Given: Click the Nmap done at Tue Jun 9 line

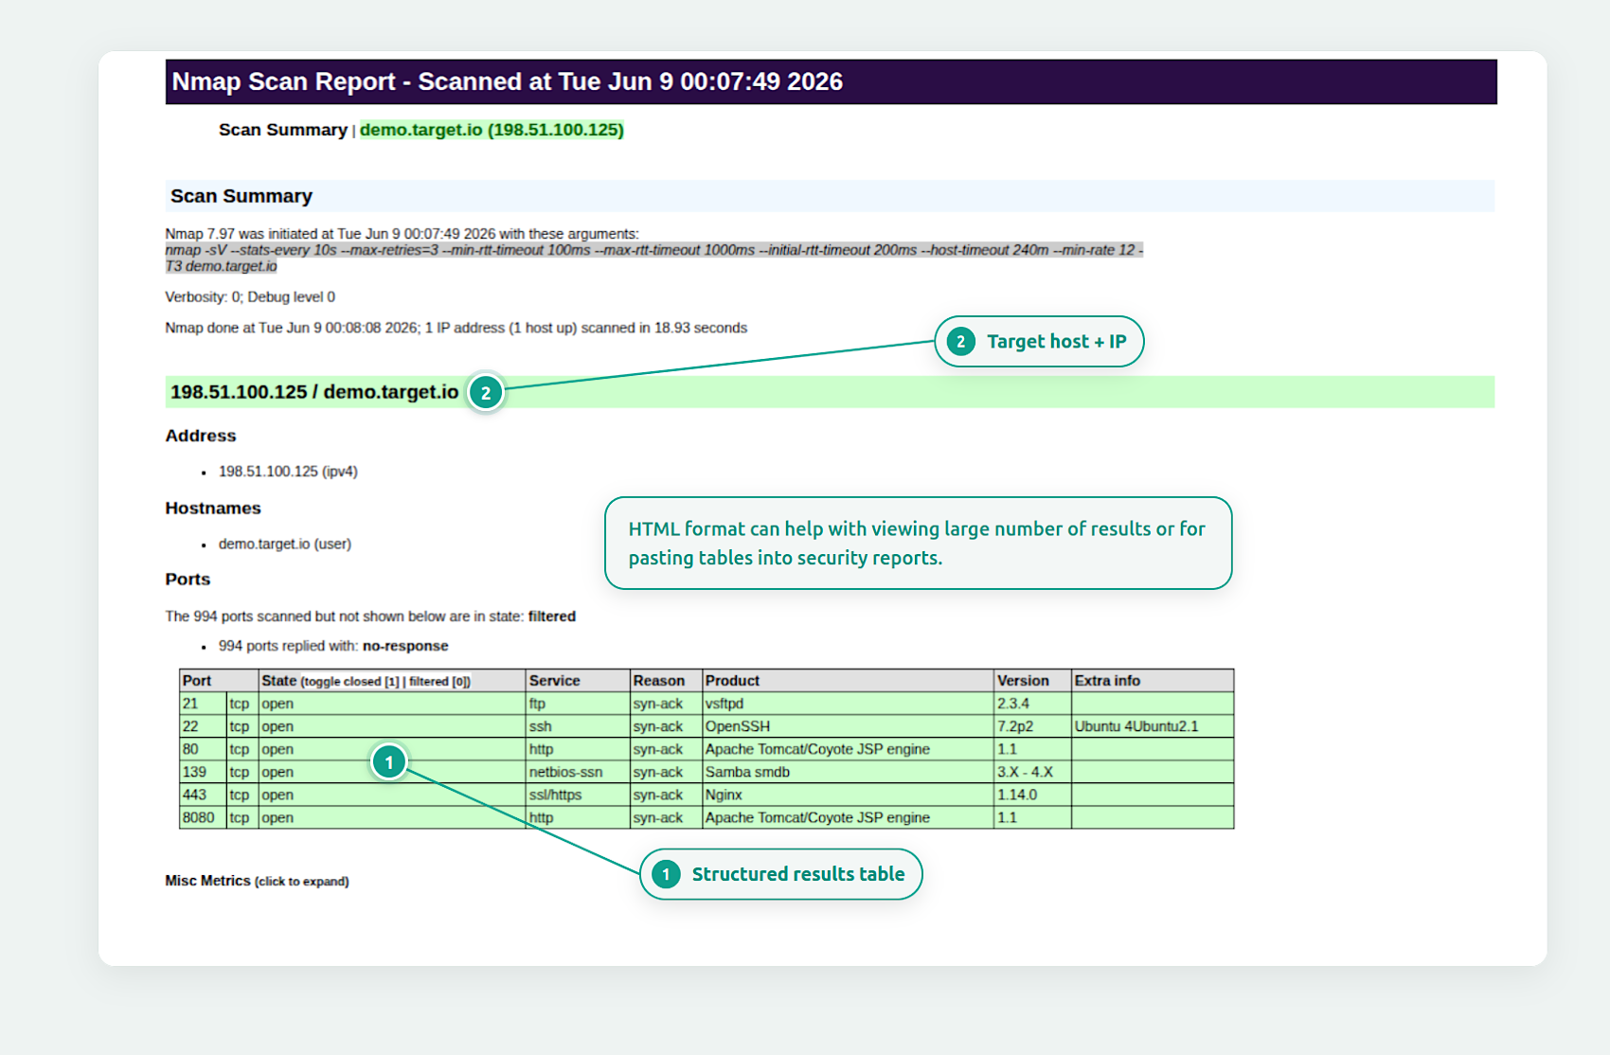Looking at the screenshot, I should [456, 329].
